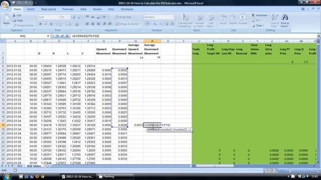Image resolution: width=321 pixels, height=180 pixels.
Task: Click the AutoSum sigma icon
Action: 253,15
